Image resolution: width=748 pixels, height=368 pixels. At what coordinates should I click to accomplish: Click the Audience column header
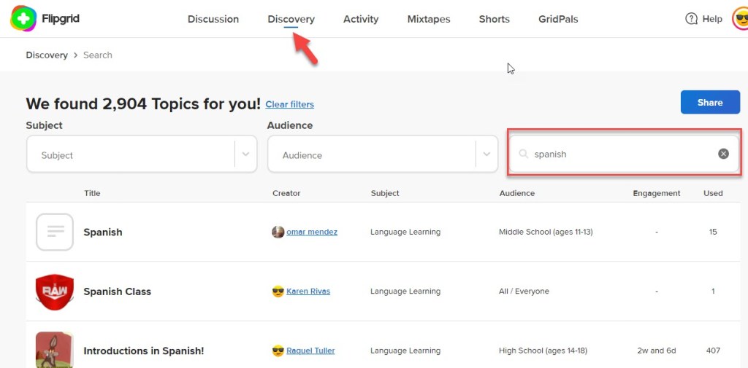pos(517,193)
